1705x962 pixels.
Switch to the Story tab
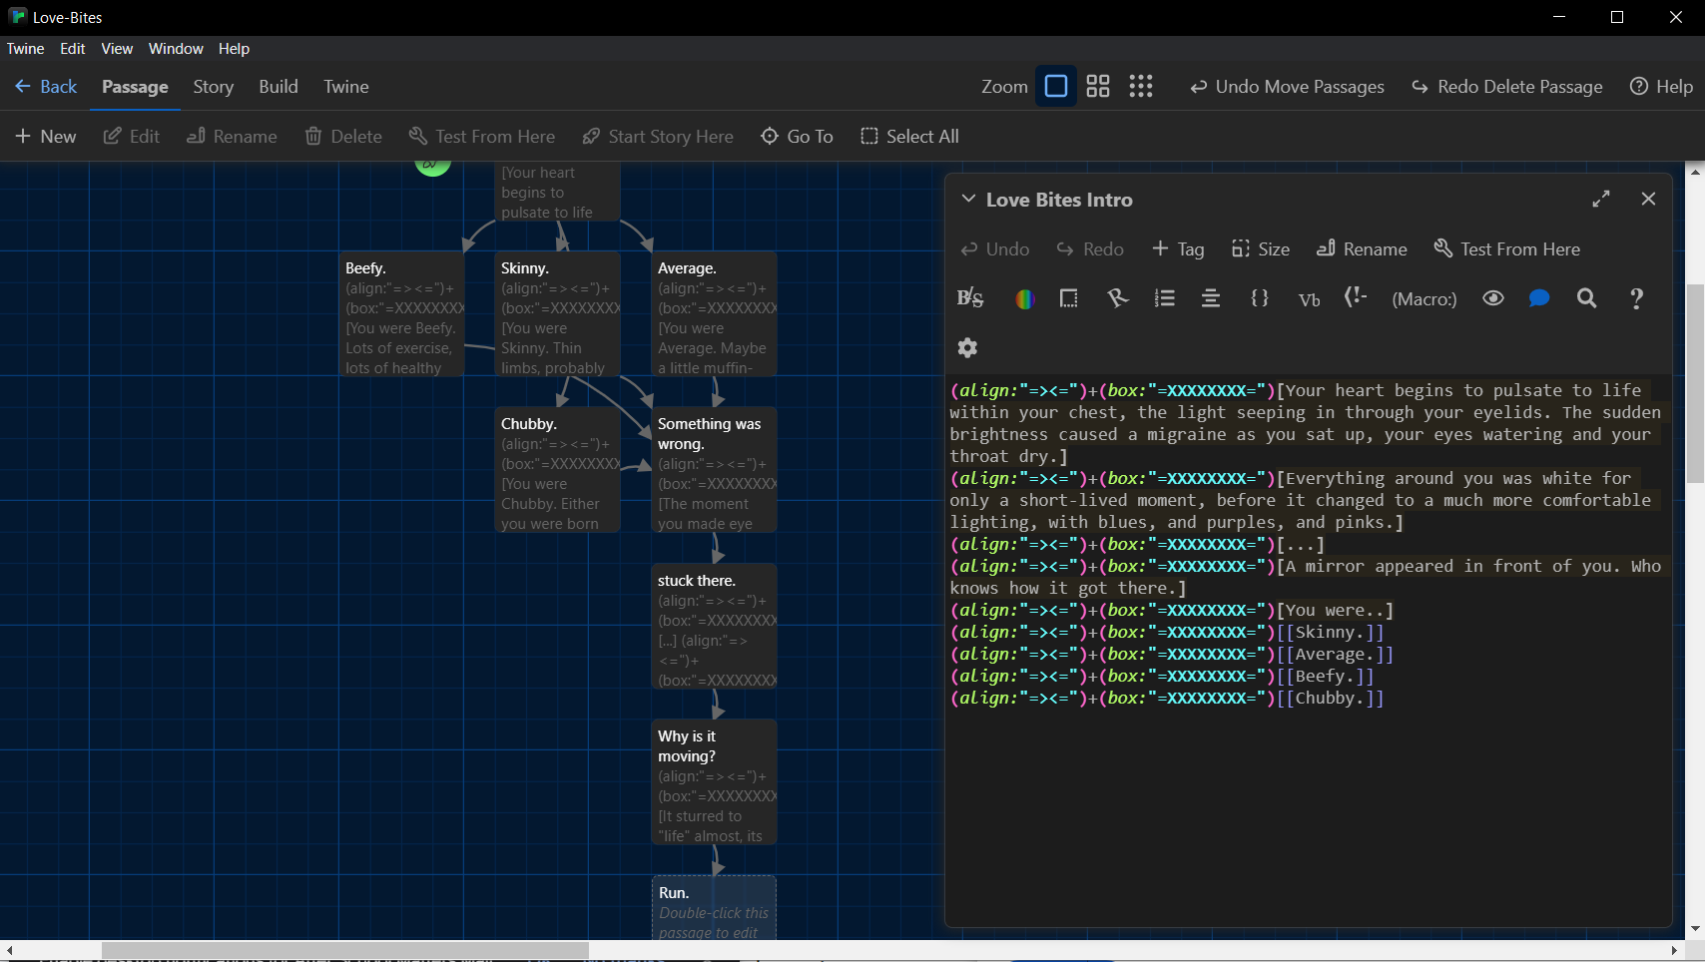click(213, 87)
